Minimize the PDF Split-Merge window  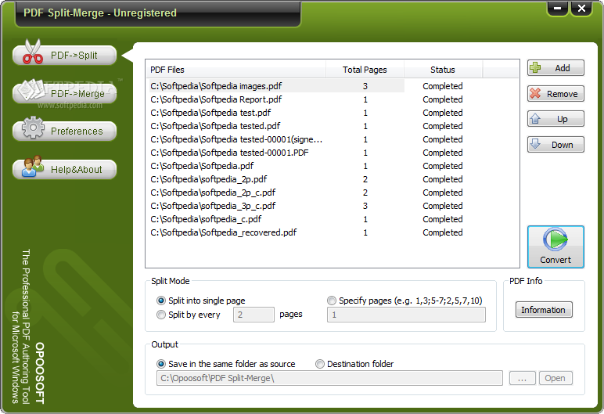click(557, 8)
